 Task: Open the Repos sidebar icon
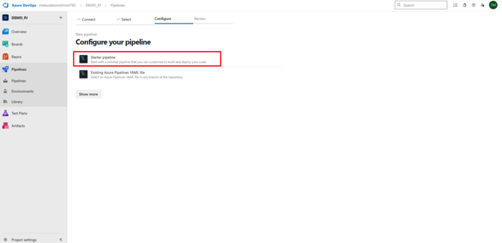[6, 57]
